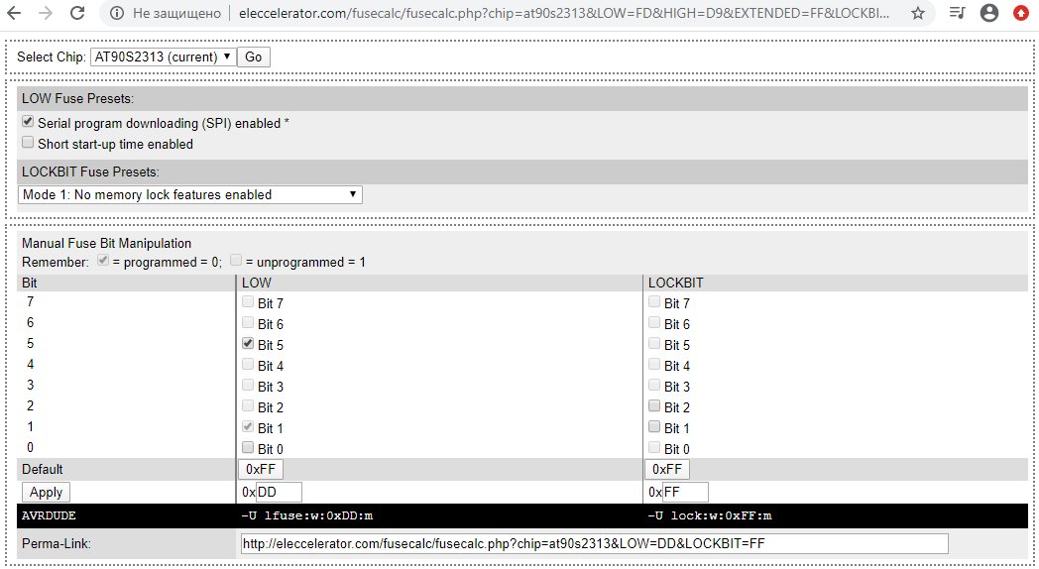Open the red browser update menu icon
The width and height of the screenshot is (1039, 569).
(x=1021, y=13)
